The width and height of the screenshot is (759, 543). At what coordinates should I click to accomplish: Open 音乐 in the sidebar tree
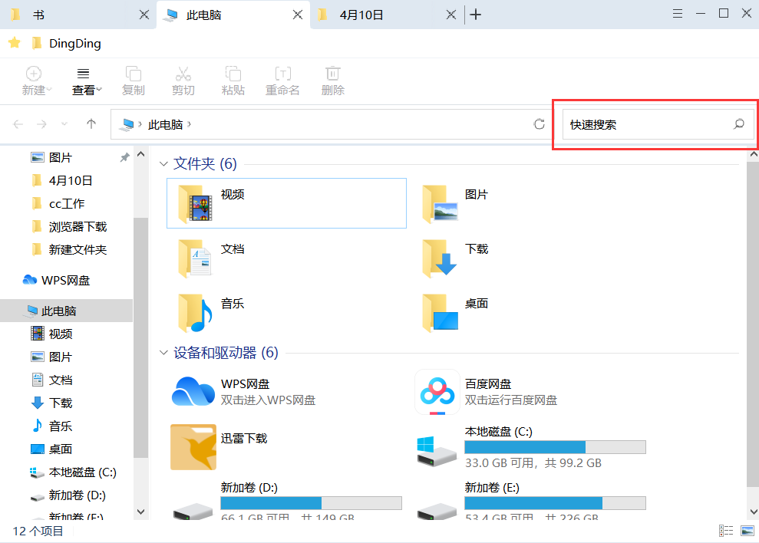coord(51,426)
